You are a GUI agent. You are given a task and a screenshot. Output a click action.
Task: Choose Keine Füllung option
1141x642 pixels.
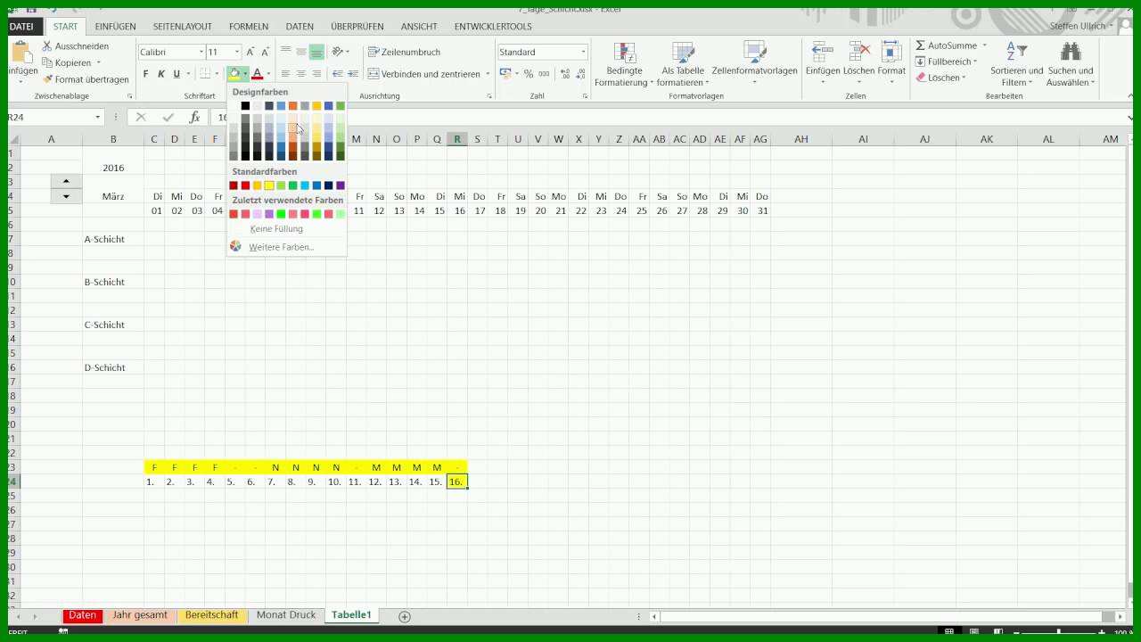click(276, 229)
